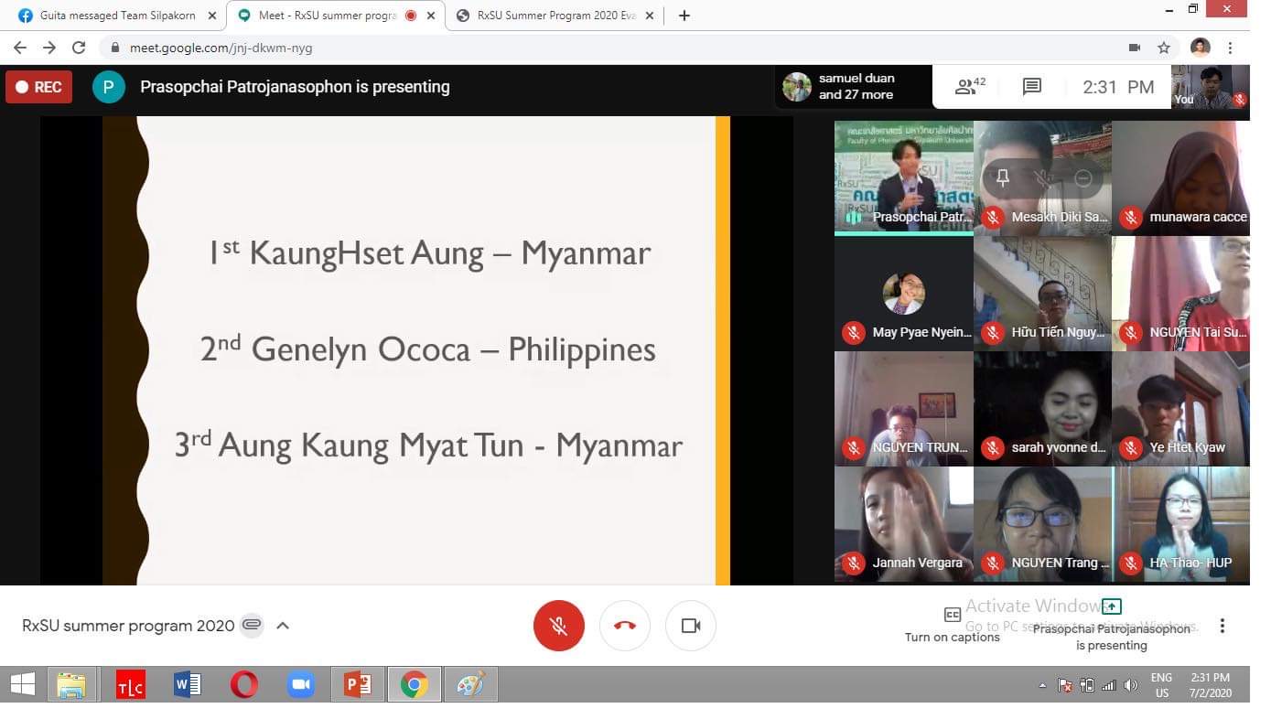The height and width of the screenshot is (719, 1271).
Task: Hang up with the red leave call button
Action: click(x=625, y=626)
